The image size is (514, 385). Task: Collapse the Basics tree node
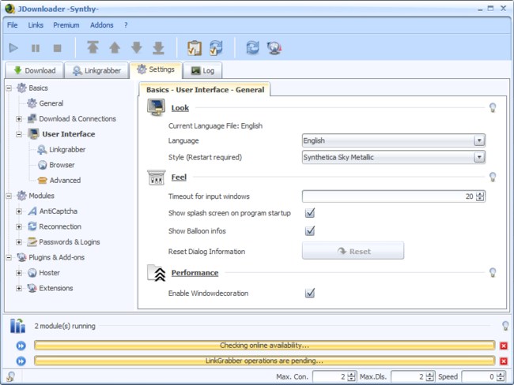tap(9, 88)
